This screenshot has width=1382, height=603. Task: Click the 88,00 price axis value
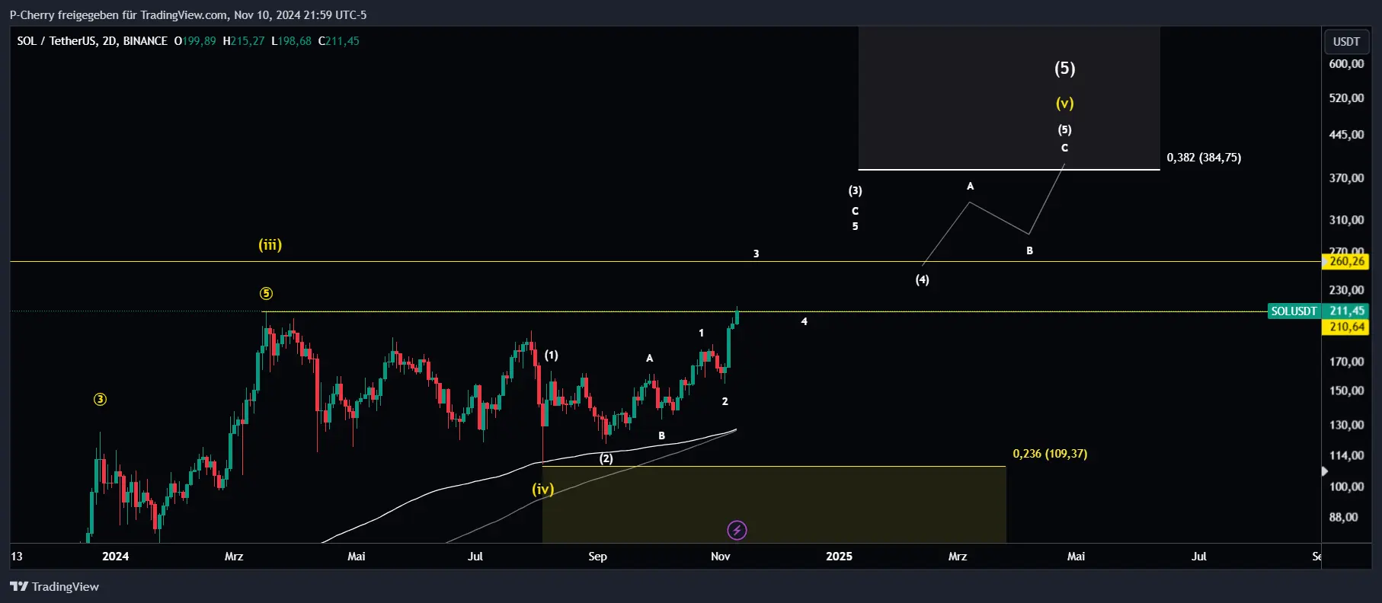1343,517
